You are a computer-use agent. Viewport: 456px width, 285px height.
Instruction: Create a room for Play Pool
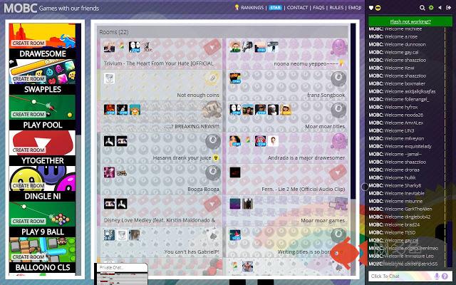pyautogui.click(x=28, y=115)
